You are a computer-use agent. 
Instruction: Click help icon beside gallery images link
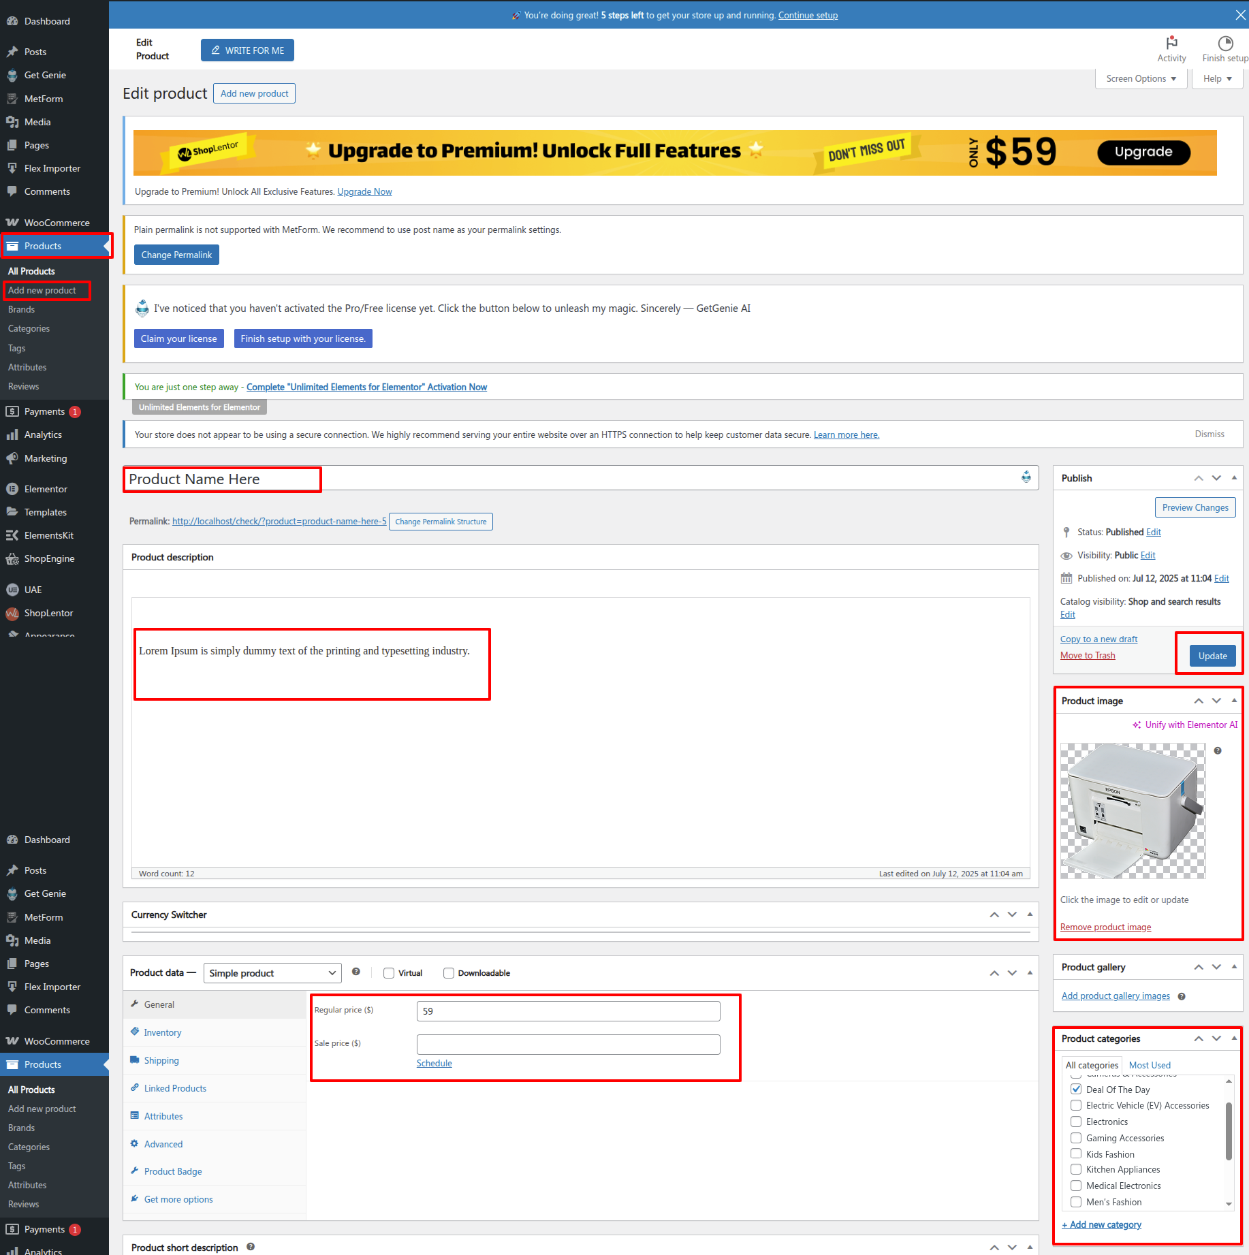pyautogui.click(x=1182, y=996)
